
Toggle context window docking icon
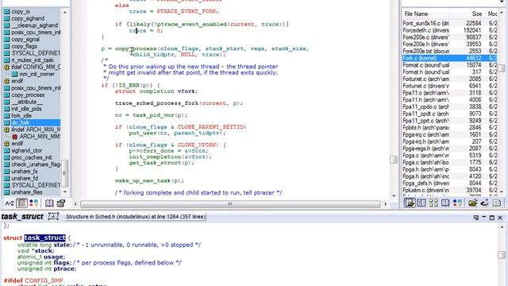475,218
